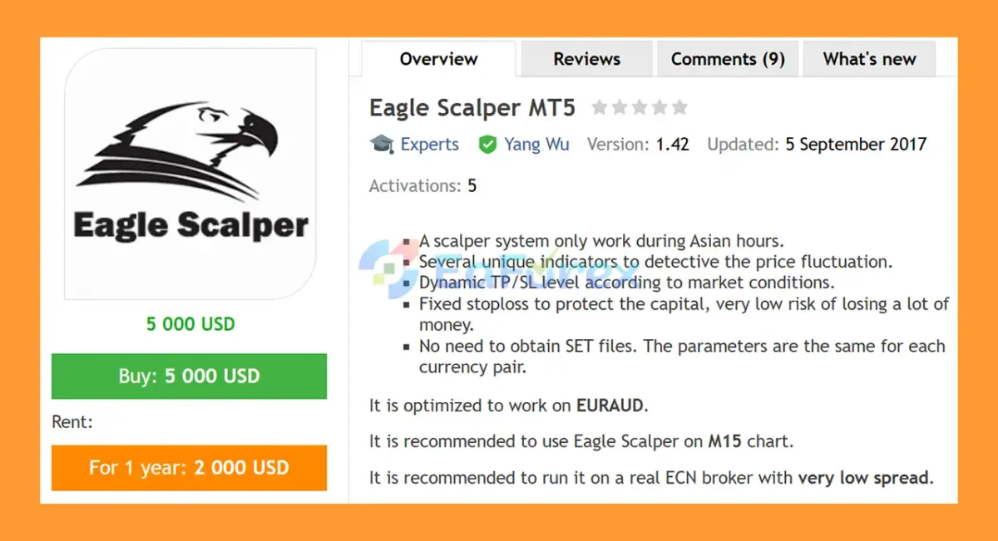
Task: Click the Eagle Scalper MT5 title
Action: point(472,108)
